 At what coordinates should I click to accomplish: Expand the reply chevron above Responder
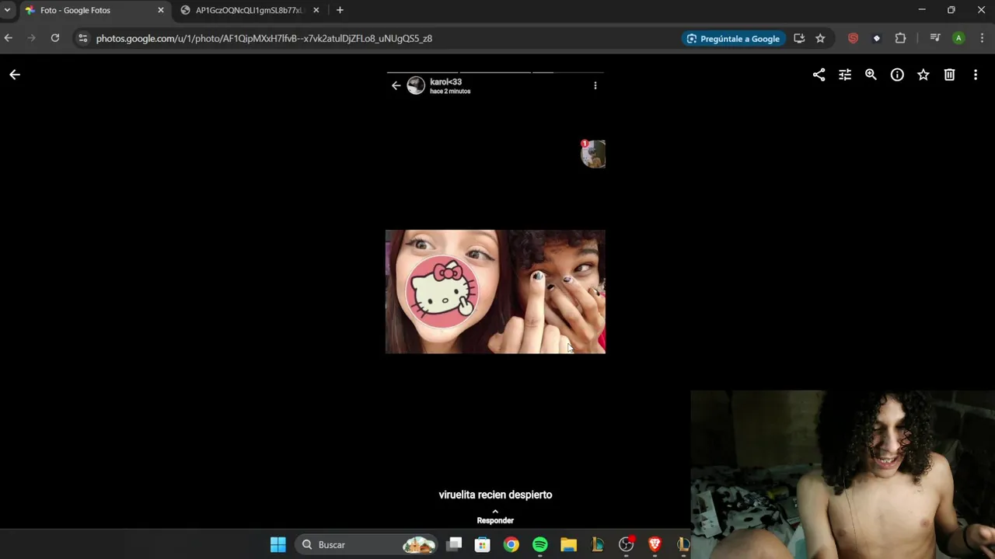[x=495, y=512]
